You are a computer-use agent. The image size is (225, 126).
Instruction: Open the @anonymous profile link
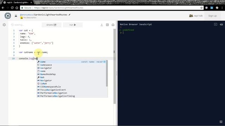click(x=26, y=15)
